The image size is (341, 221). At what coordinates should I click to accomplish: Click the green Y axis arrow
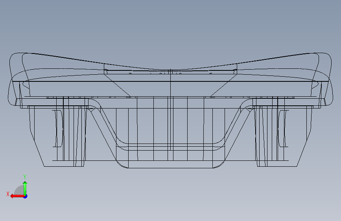(x=25, y=188)
